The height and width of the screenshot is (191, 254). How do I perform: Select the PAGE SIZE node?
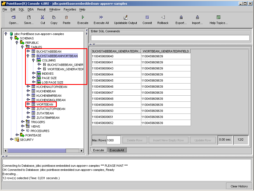coord(49,78)
